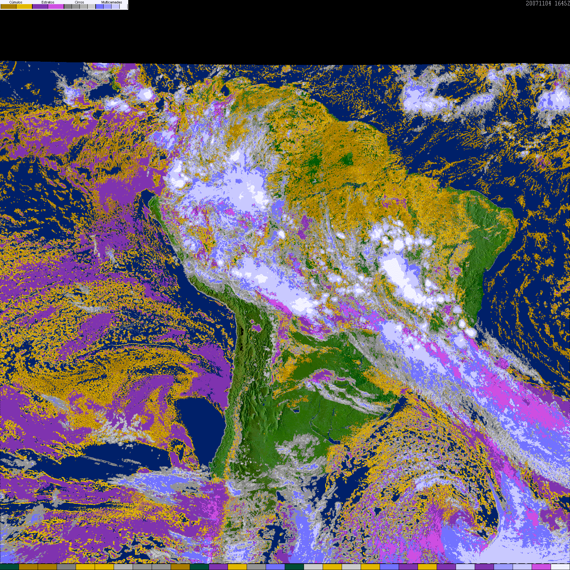This screenshot has height=570, width=570.
Task: Pick the deepest blue Multicamadas swatch
Action: point(99,6)
